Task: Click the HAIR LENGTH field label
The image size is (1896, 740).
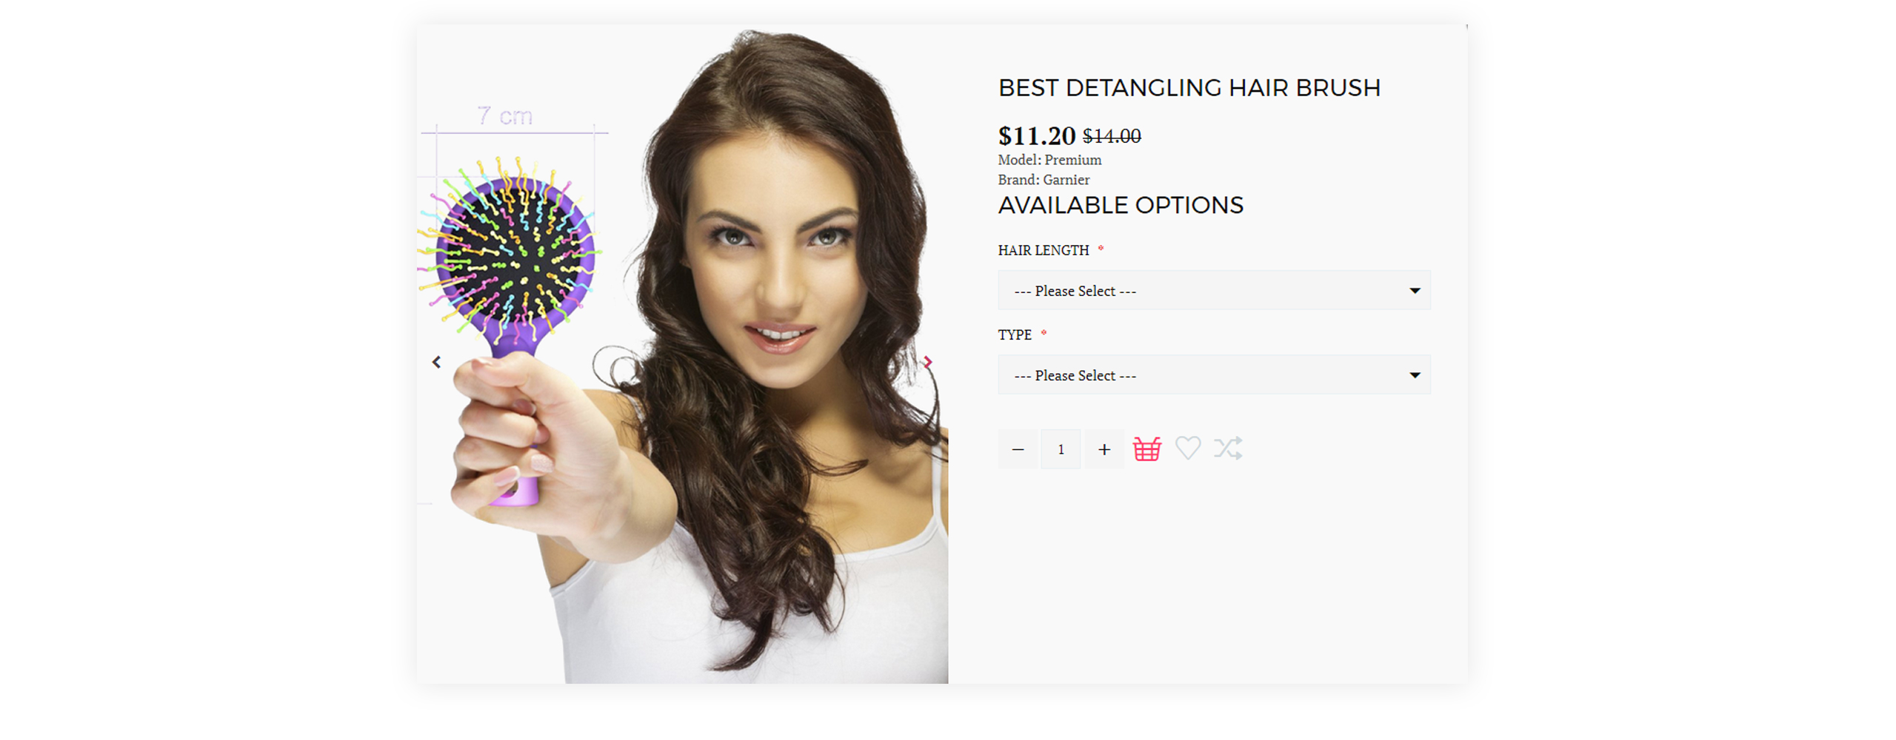Action: coord(1043,250)
